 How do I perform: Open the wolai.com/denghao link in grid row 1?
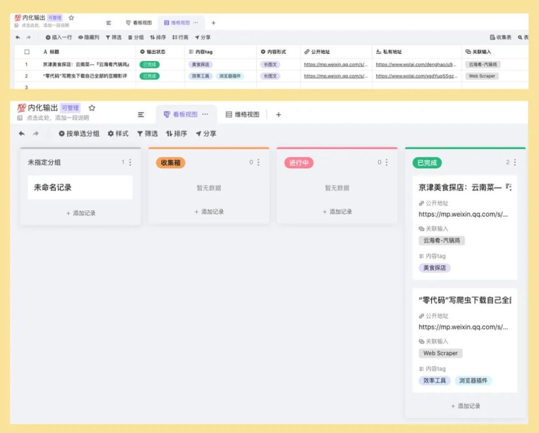pos(416,64)
